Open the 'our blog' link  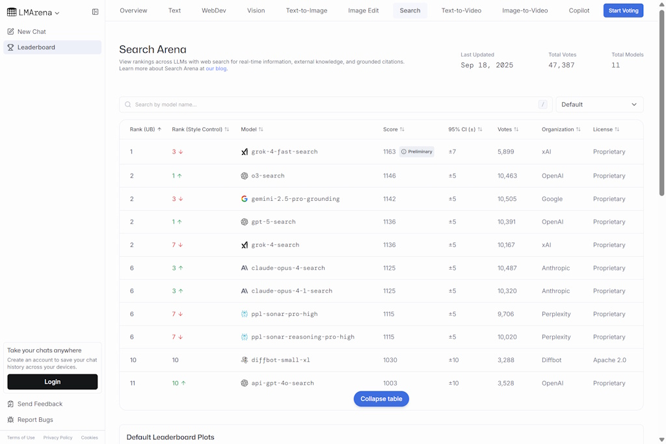(216, 68)
